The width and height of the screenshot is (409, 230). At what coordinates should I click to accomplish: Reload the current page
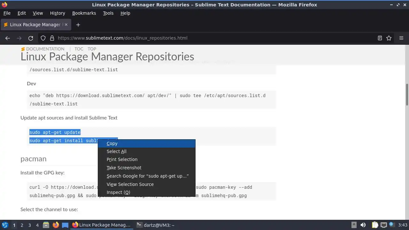click(x=31, y=38)
